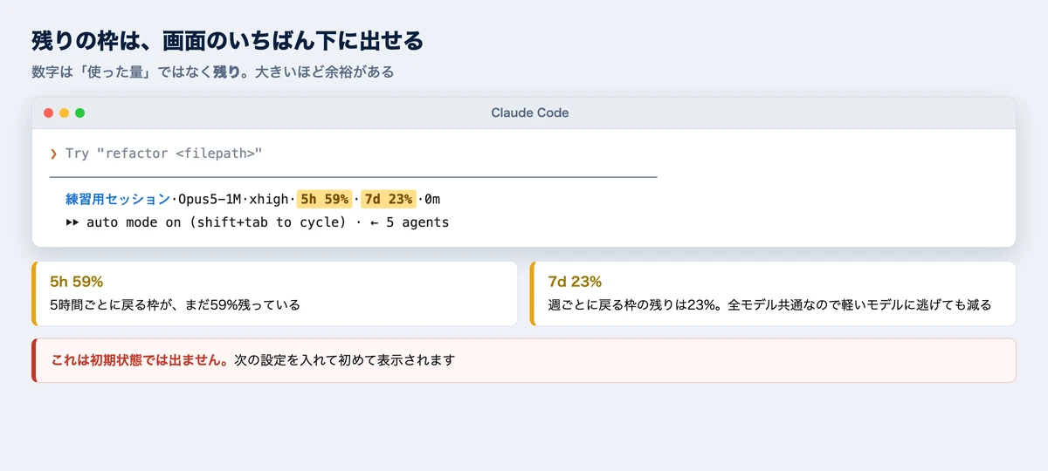Click the red これは初期状態では出ません warning text
Screen dimensions: 1048x471
(x=141, y=359)
